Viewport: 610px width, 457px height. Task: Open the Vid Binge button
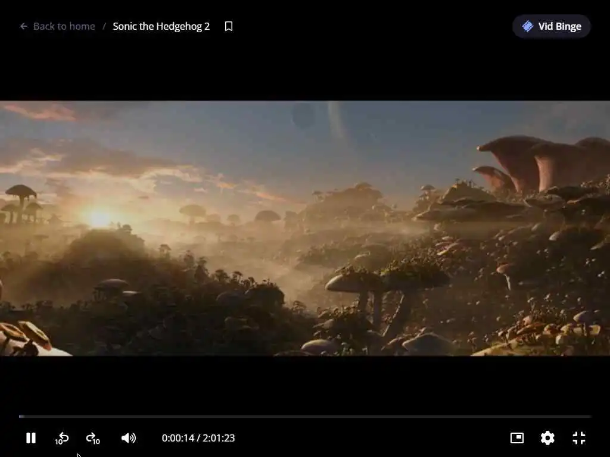tap(552, 26)
